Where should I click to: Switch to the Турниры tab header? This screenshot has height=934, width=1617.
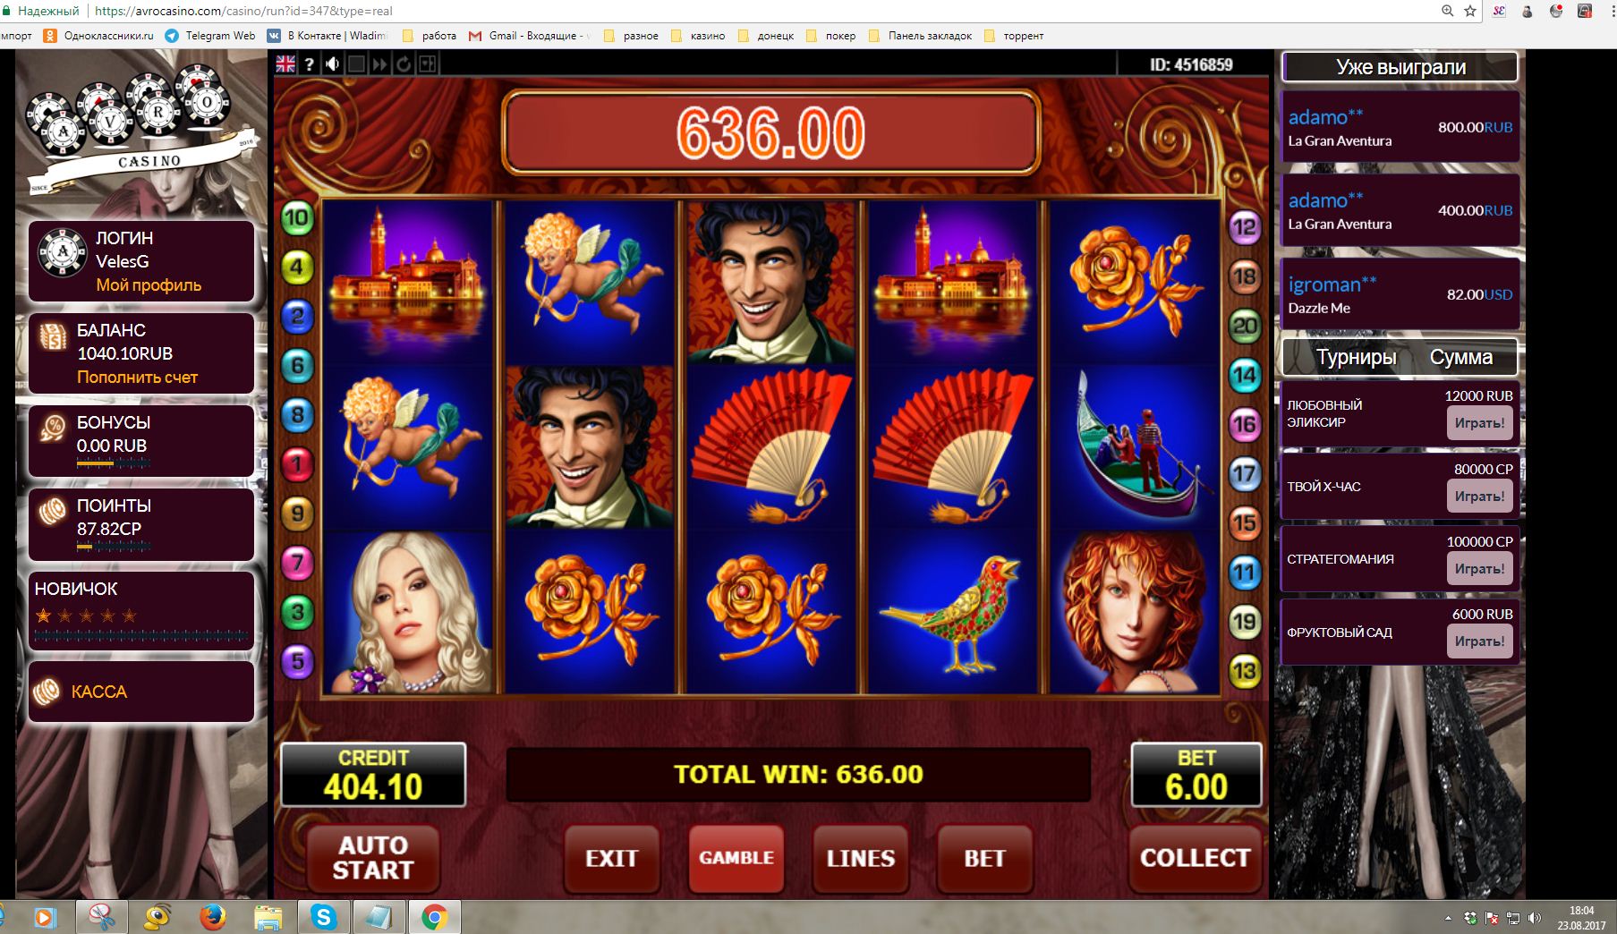click(x=1356, y=358)
